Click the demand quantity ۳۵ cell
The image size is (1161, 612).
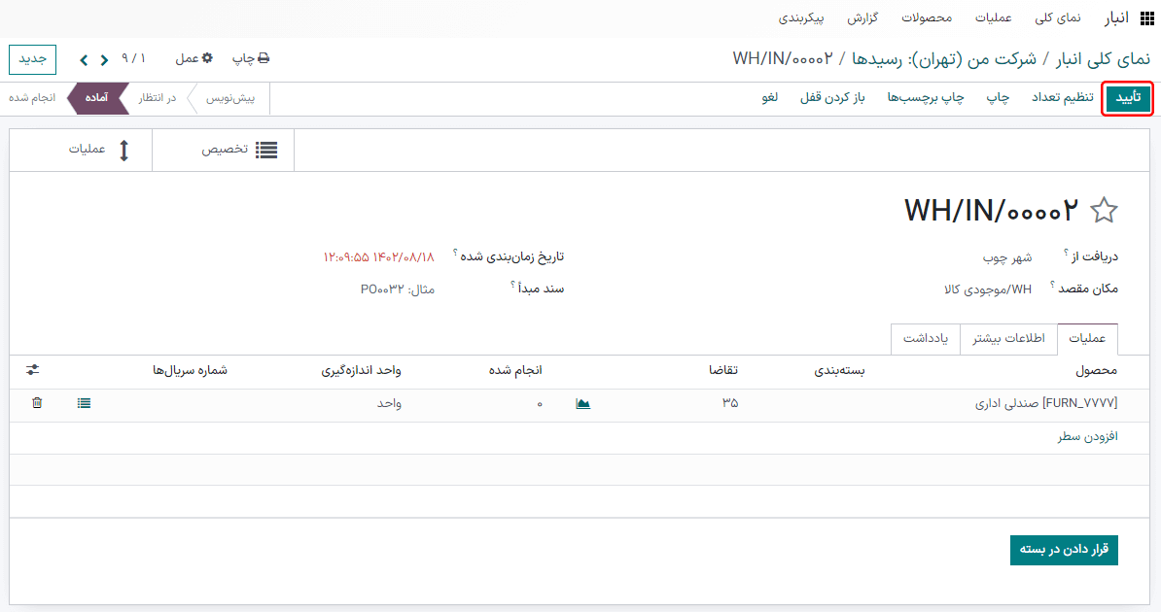click(730, 403)
